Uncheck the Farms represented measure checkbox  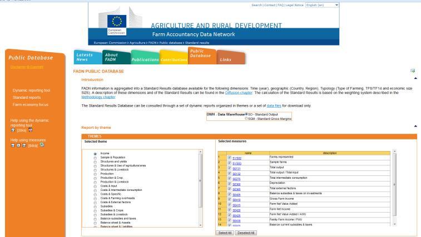pos(229,158)
